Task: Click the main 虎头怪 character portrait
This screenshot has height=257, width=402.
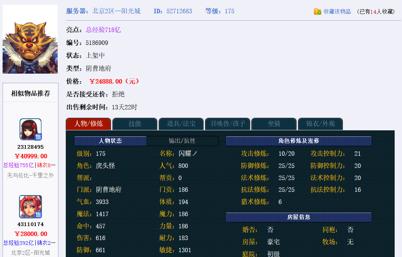Action: 30,39
